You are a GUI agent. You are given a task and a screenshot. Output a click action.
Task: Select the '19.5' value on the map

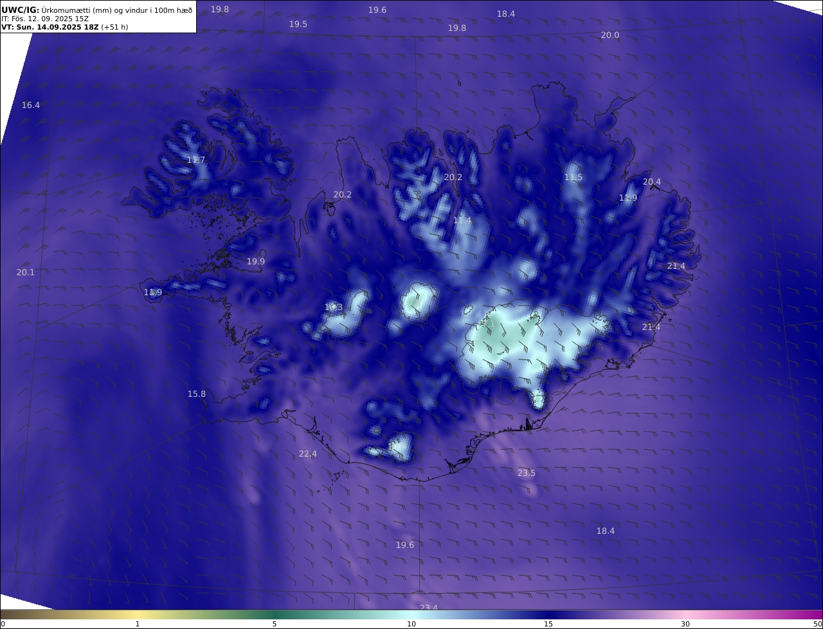[298, 24]
